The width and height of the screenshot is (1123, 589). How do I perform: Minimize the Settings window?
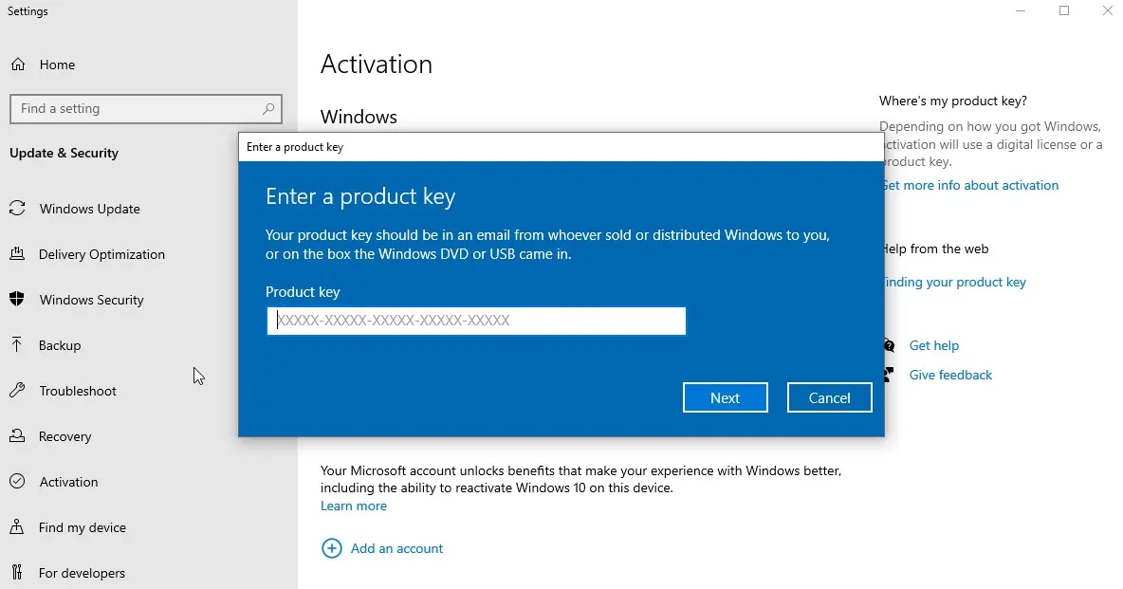1021,10
